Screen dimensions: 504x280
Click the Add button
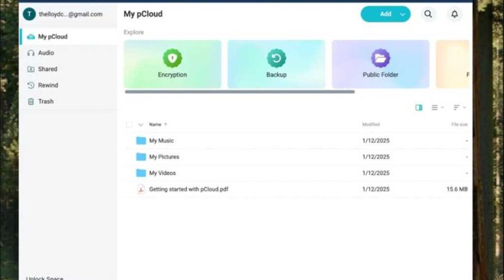386,14
